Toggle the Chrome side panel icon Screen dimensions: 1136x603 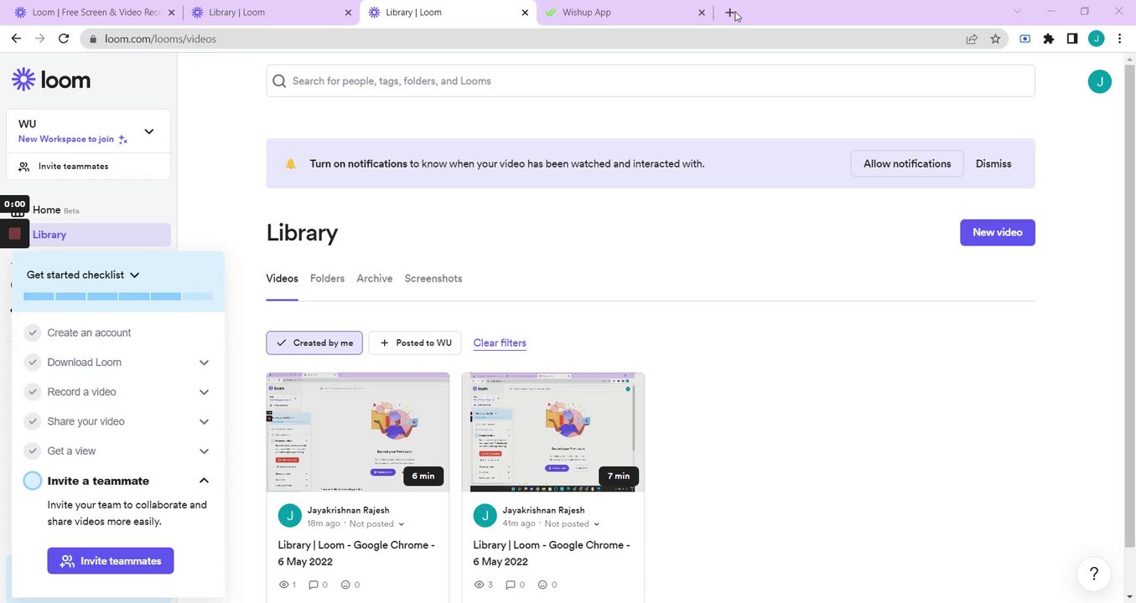[1072, 39]
